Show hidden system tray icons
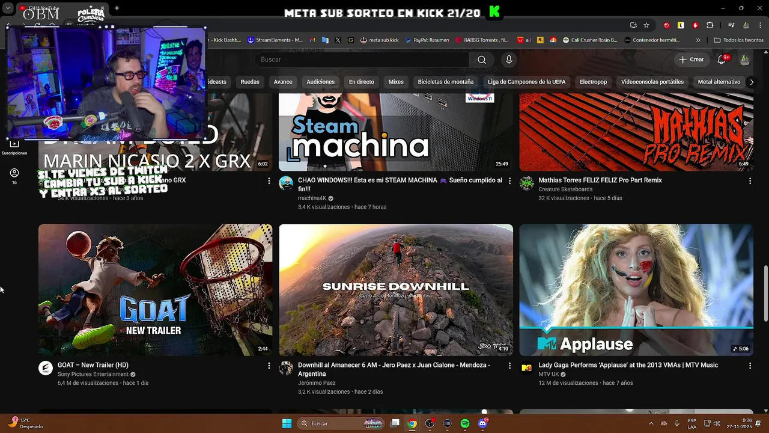769x433 pixels. pyautogui.click(x=651, y=423)
